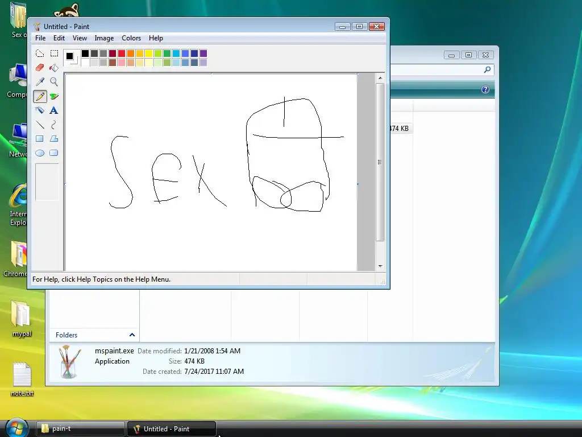The height and width of the screenshot is (437, 582).
Task: Open the File menu in Paint
Action: point(40,38)
